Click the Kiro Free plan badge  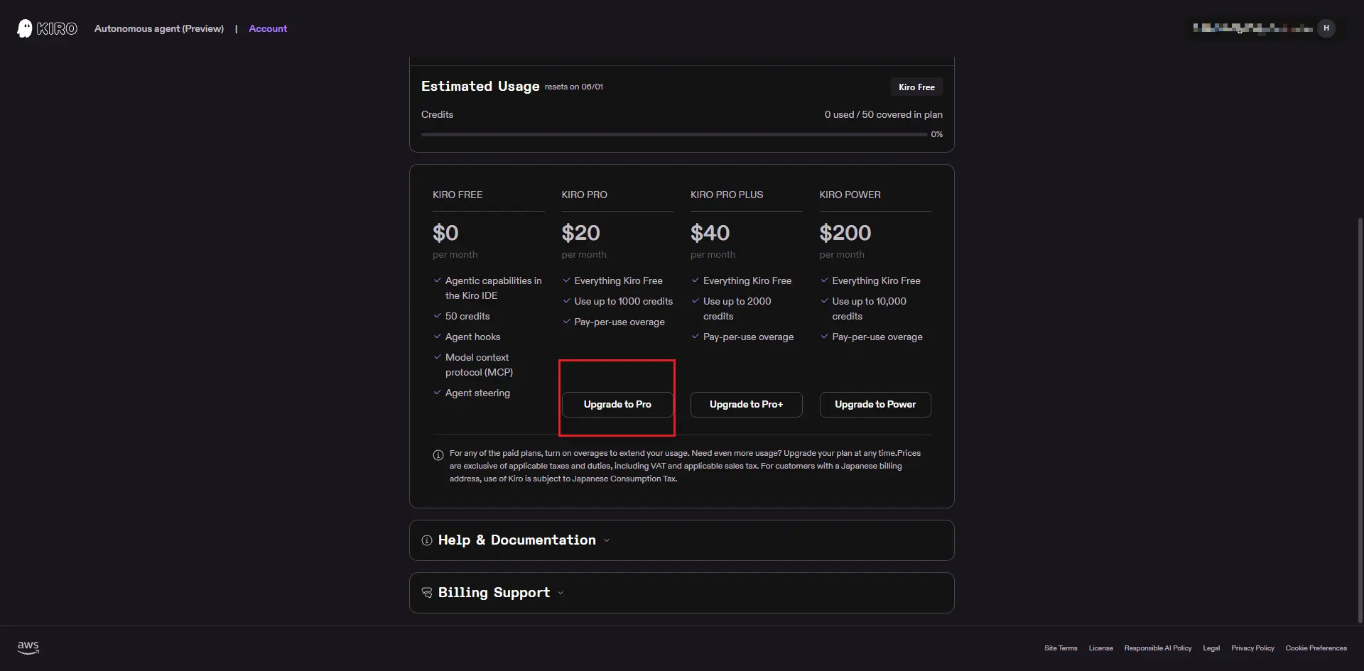point(916,87)
